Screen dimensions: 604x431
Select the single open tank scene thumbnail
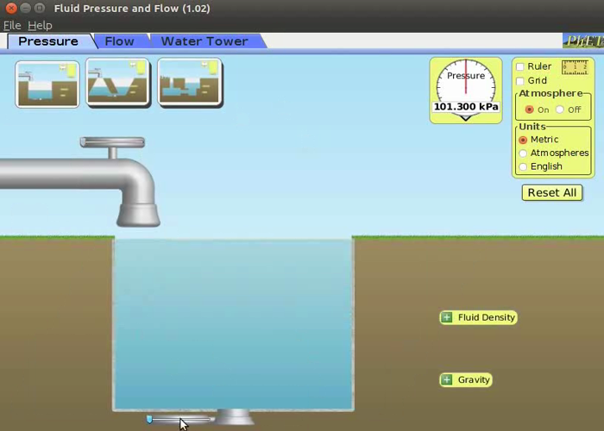[x=47, y=84]
